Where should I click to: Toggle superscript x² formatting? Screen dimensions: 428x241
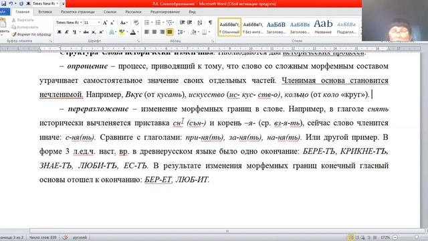tap(101, 32)
